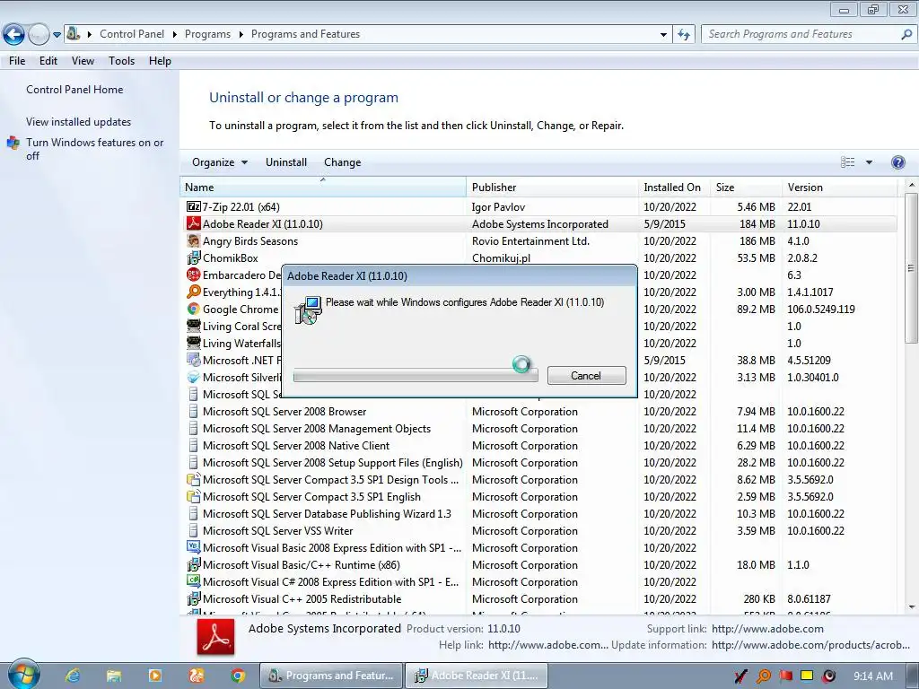This screenshot has width=919, height=689.
Task: Open the address bar history dropdown arrow
Action: coord(663,35)
